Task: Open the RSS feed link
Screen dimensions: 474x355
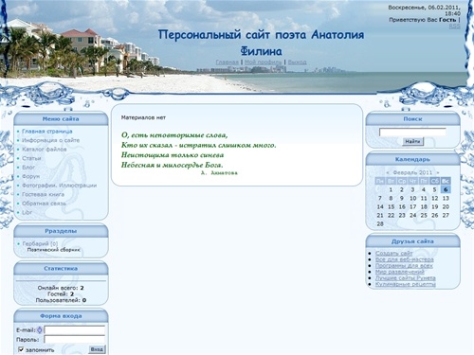Action: click(454, 26)
